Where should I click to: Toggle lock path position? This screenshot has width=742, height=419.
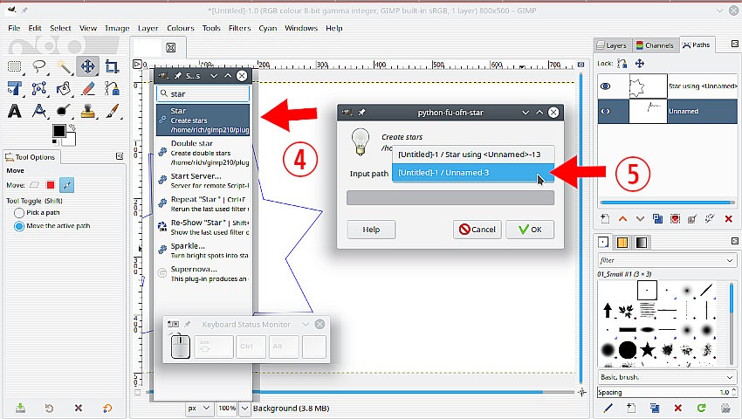click(640, 64)
